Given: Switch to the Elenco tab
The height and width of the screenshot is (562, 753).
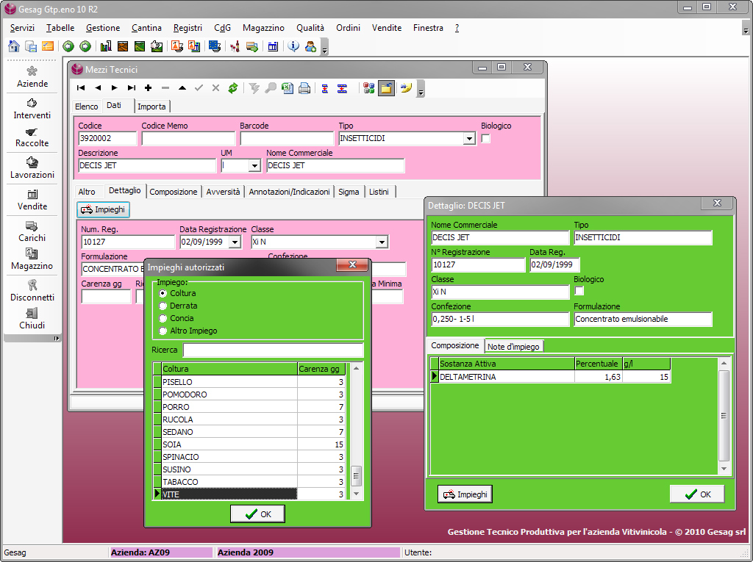Looking at the screenshot, I should (87, 106).
